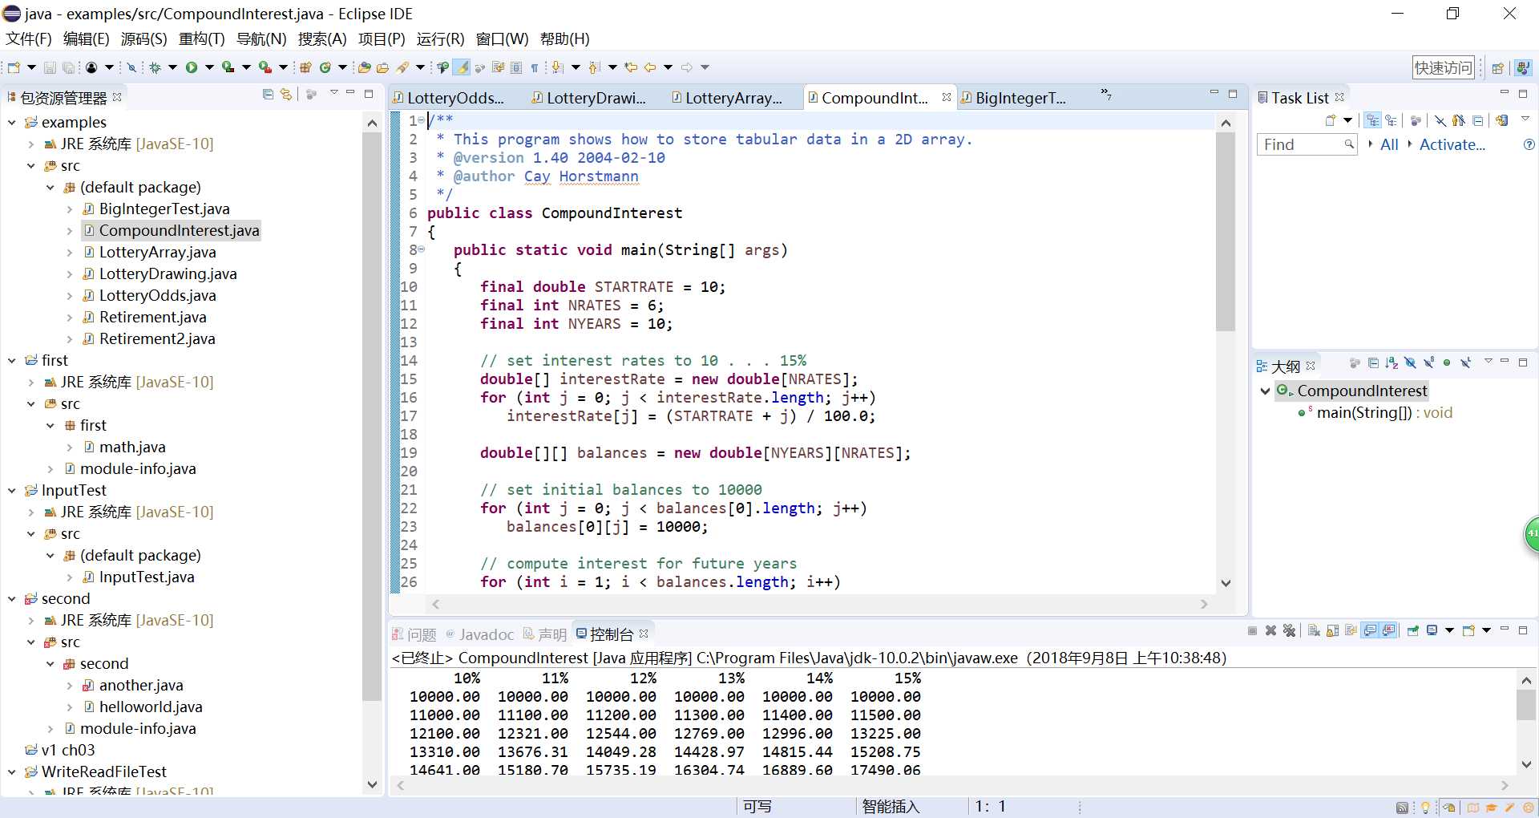Click the Run with Coverage toolbar icon
Screen dimensions: 1539x818
(228, 67)
